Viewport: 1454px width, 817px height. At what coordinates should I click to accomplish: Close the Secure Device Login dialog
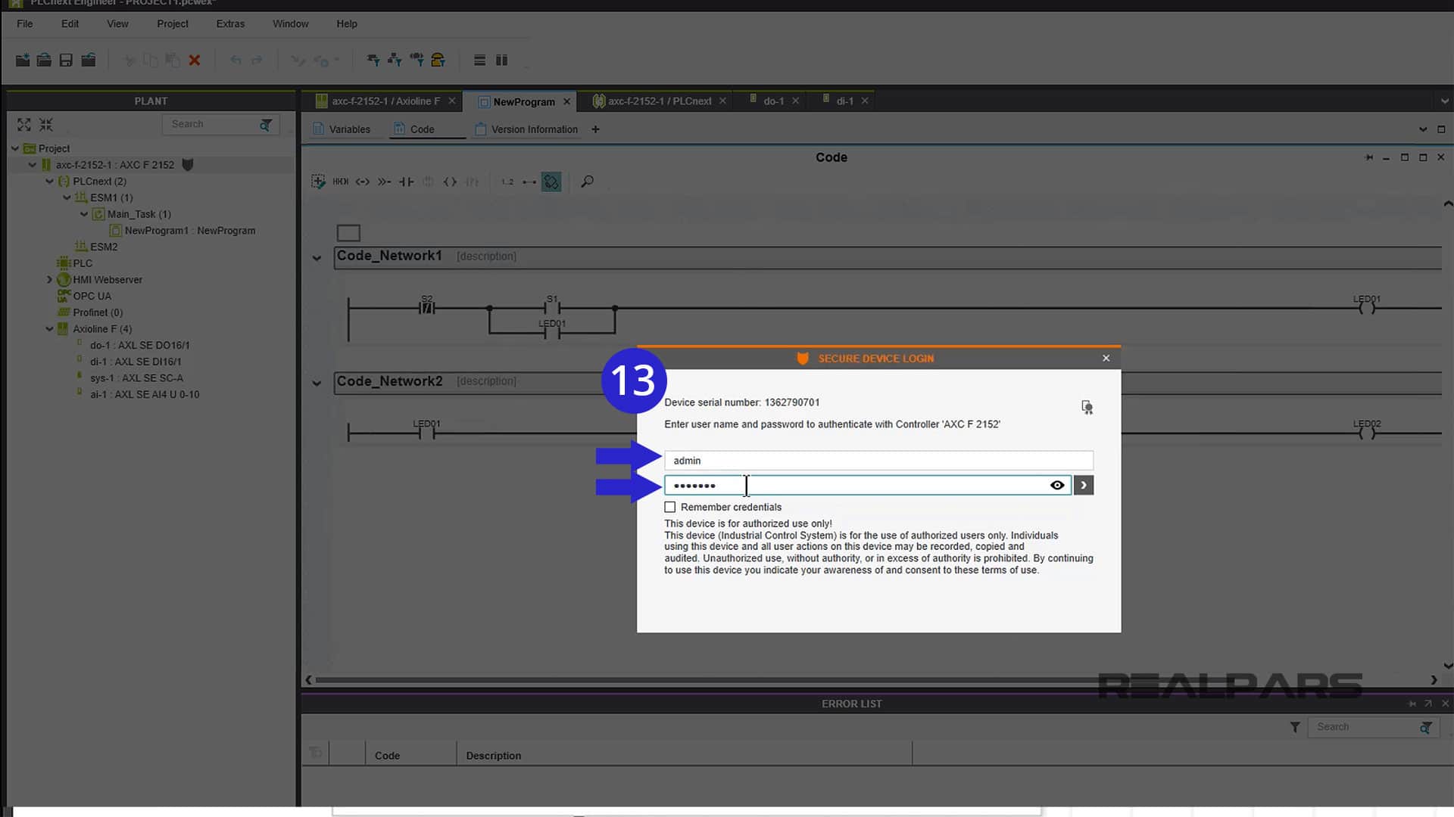pos(1106,359)
